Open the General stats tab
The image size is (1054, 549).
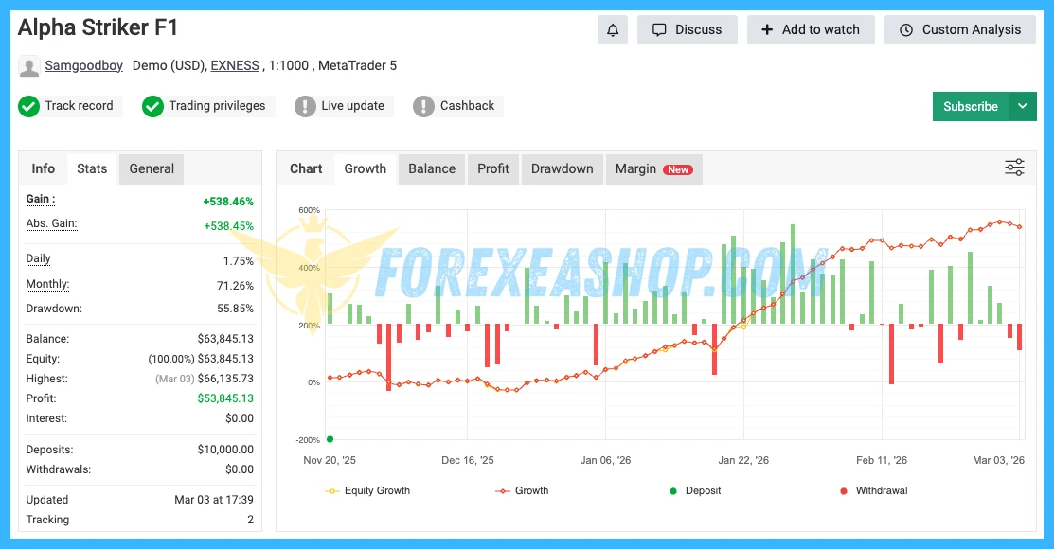[x=152, y=168]
